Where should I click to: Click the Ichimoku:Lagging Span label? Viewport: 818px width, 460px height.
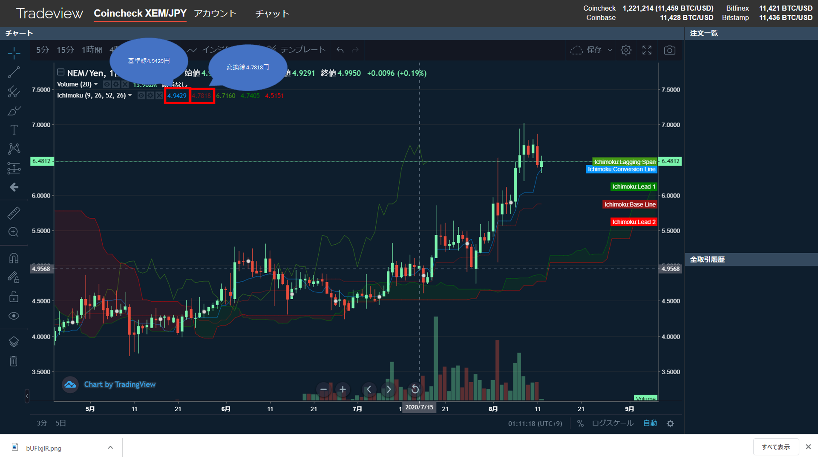tap(625, 162)
